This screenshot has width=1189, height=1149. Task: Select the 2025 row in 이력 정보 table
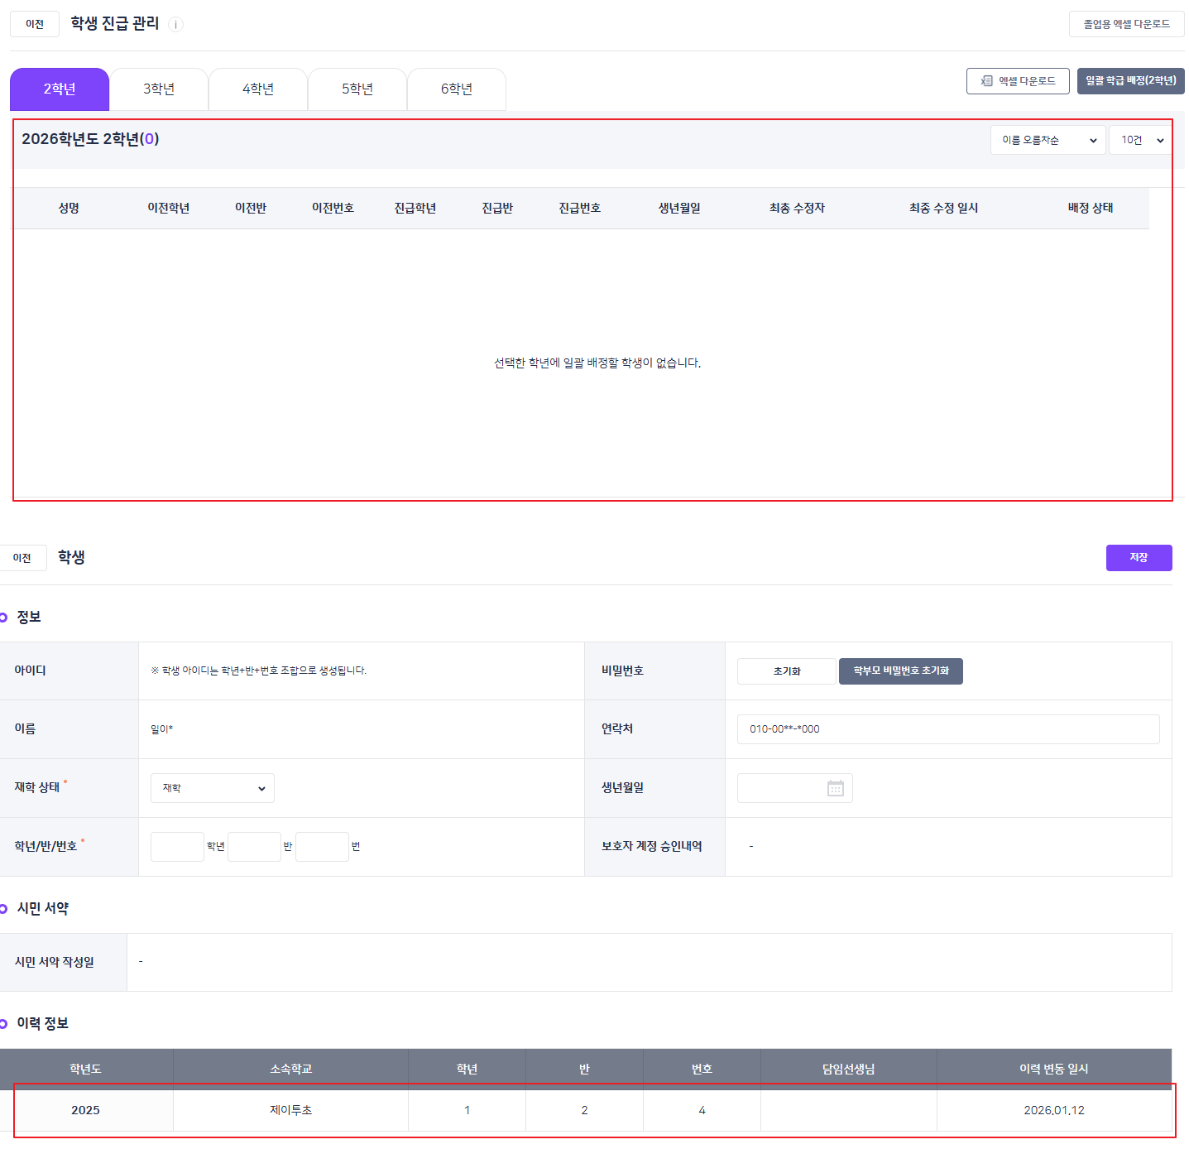(586, 1110)
